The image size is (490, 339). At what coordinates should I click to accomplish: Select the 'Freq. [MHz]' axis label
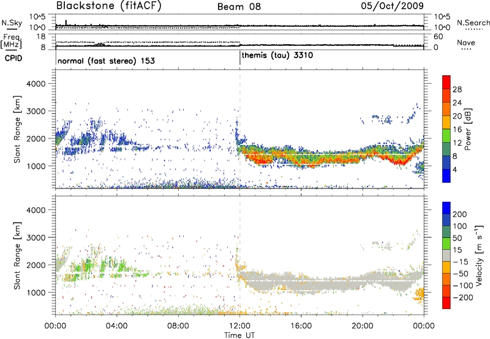11,41
